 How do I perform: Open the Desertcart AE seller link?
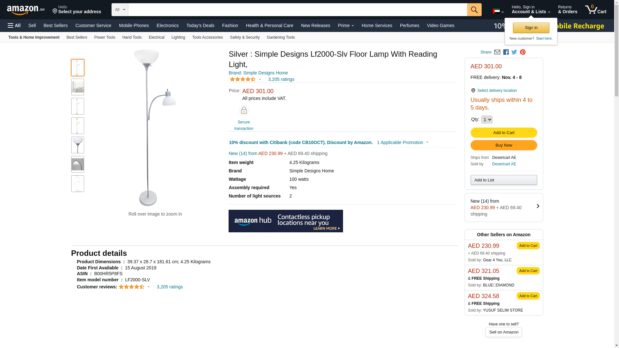click(x=504, y=164)
